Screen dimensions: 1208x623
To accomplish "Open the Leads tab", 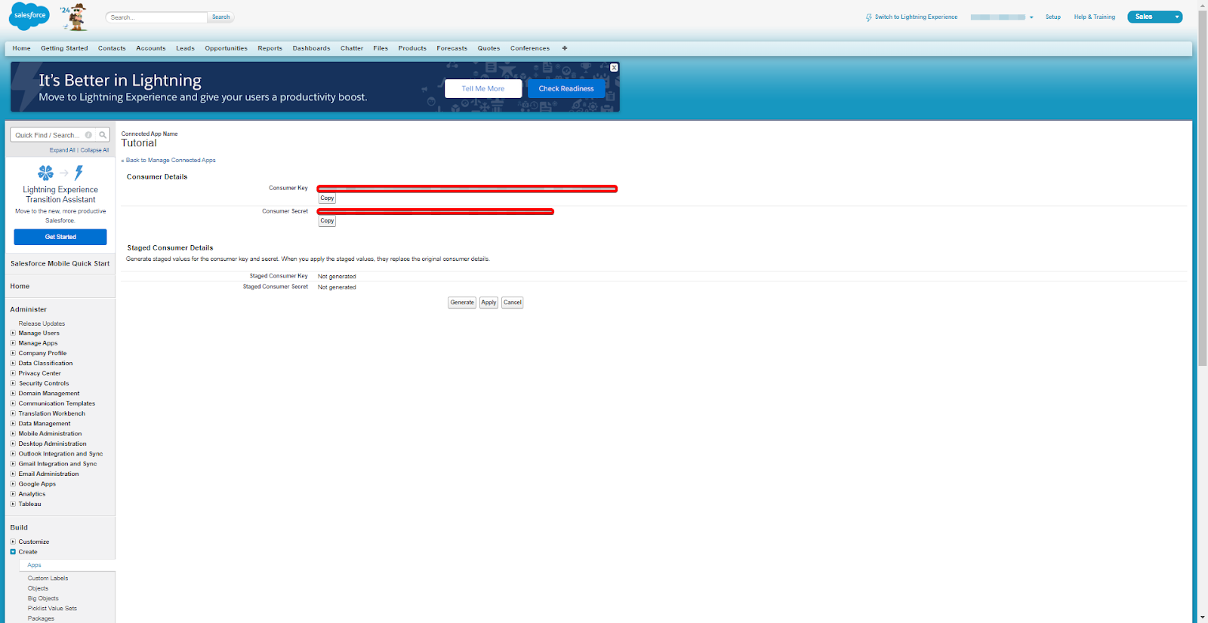I will 186,48.
